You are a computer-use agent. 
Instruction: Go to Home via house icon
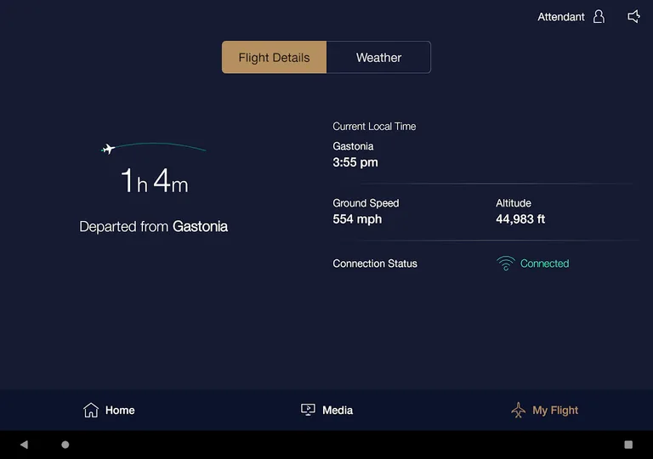pos(91,410)
